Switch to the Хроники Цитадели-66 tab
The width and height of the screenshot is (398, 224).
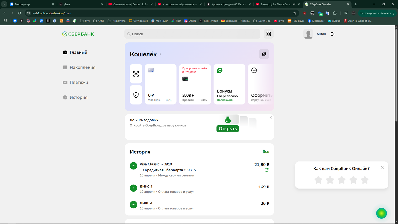coord(229,4)
